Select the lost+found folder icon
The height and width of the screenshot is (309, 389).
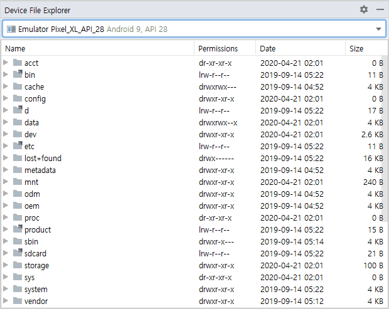[18, 157]
